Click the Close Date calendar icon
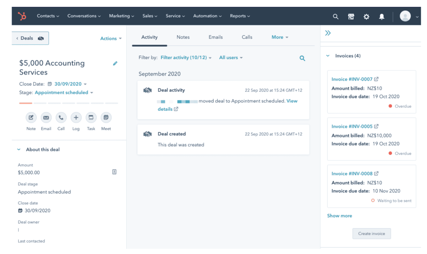Viewport: 427px width, 254px height. click(x=50, y=84)
